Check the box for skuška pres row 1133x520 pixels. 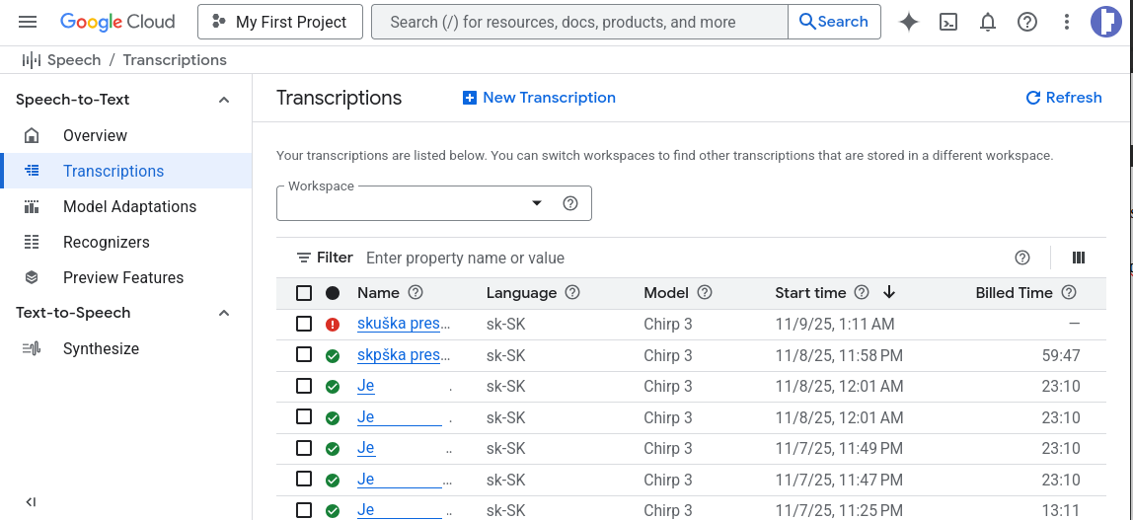(x=304, y=324)
